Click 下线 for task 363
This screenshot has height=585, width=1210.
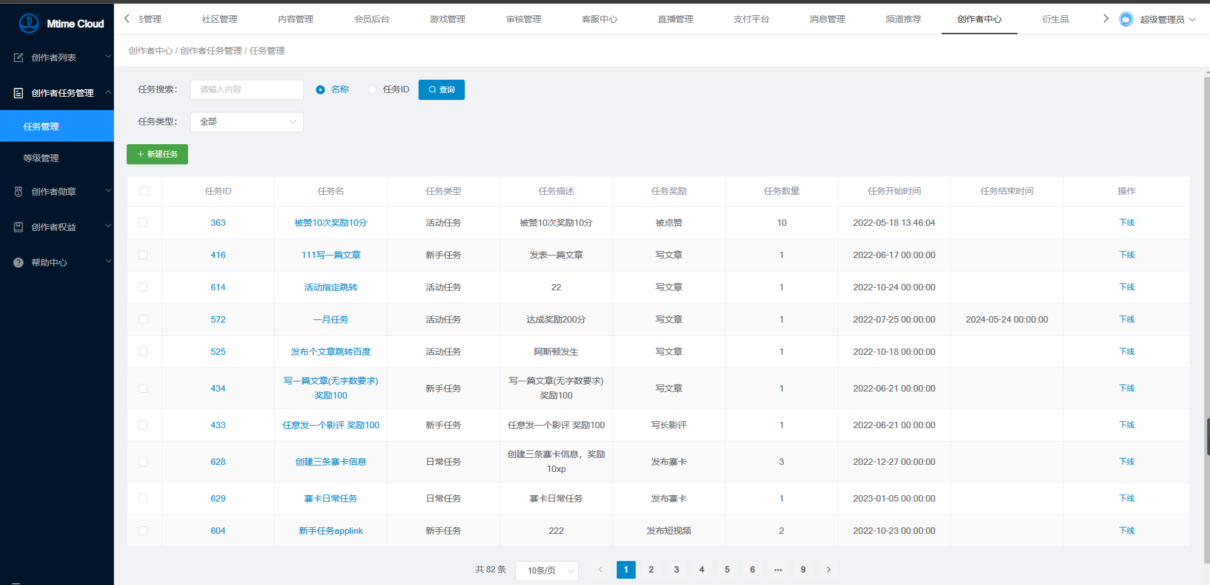click(x=1127, y=223)
